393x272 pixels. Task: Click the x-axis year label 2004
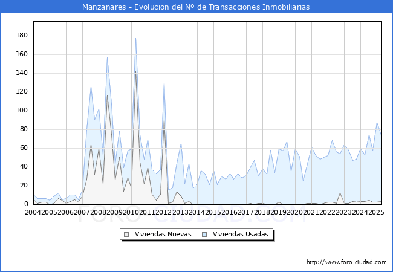click(33, 212)
